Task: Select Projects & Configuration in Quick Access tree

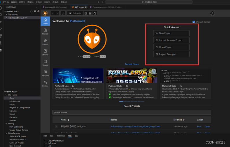Action: point(20,108)
